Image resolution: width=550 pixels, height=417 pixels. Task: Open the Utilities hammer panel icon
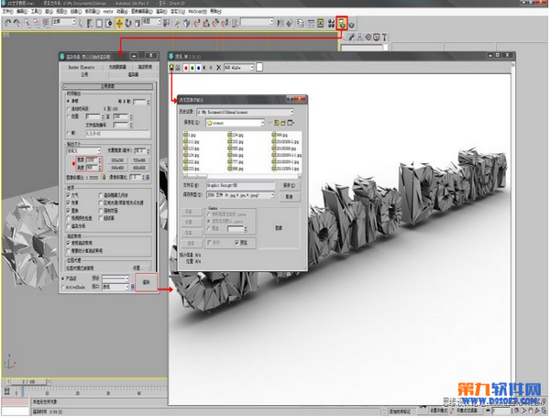pos(384,38)
